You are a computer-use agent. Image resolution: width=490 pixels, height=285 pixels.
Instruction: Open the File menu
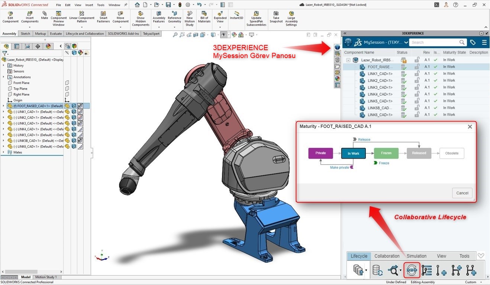pos(58,5)
